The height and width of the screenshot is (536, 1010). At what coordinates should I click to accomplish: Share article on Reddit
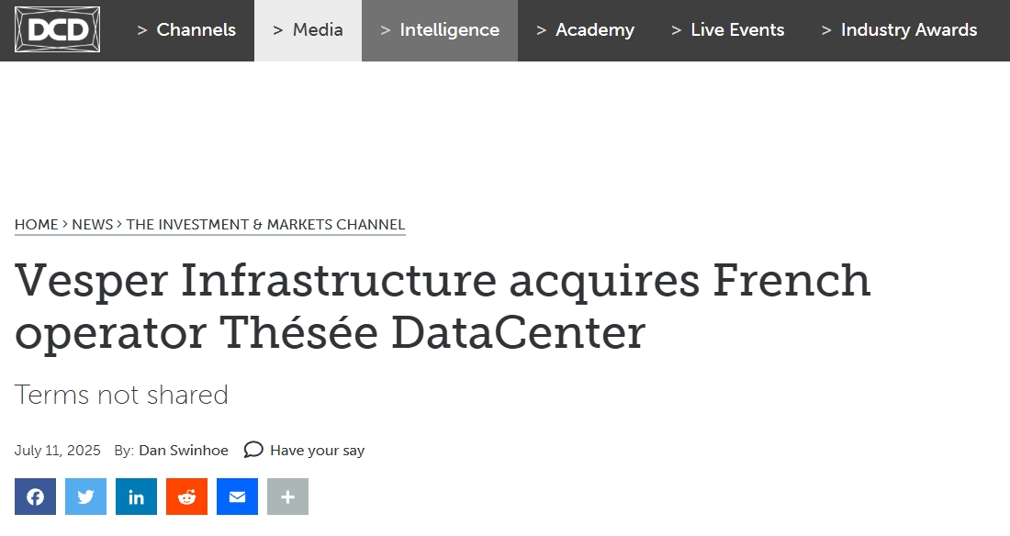186,497
